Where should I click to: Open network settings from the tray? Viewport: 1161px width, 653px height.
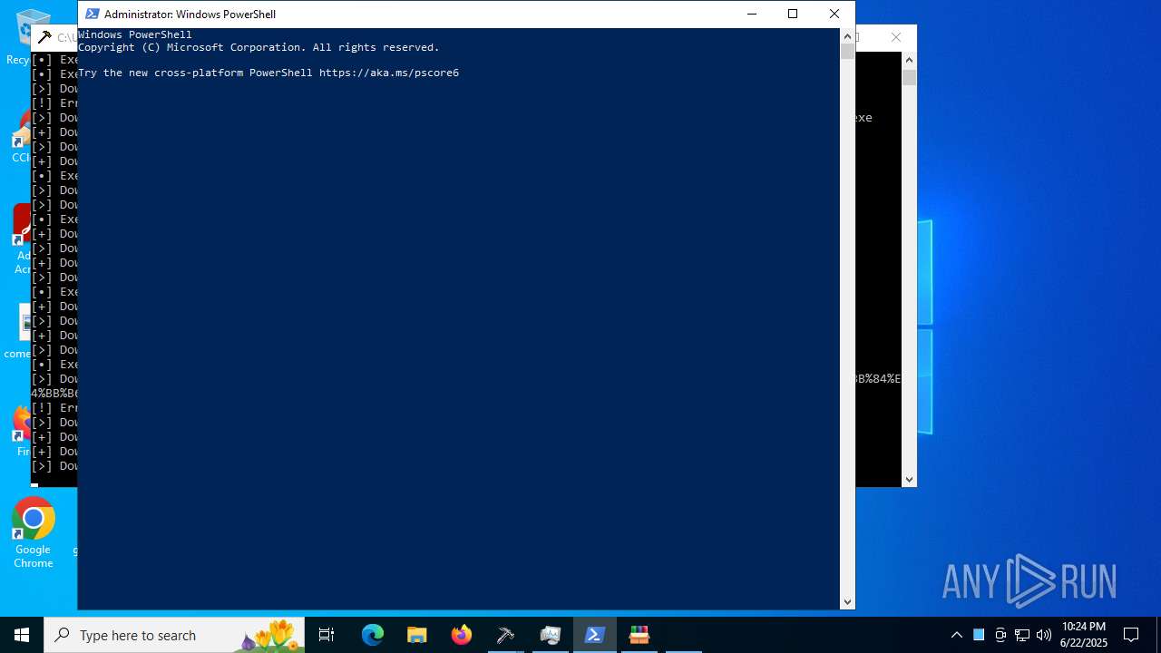[x=1022, y=635]
